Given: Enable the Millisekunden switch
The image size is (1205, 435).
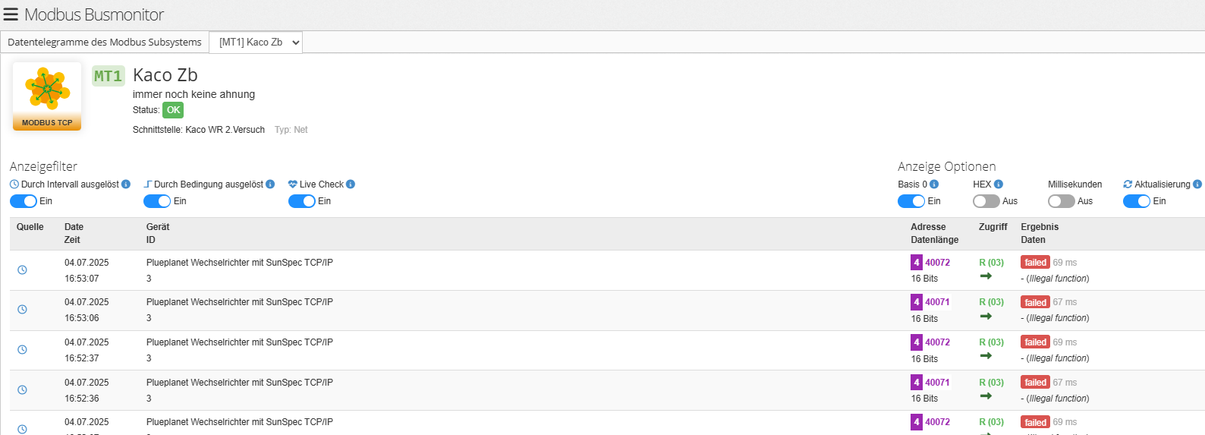Looking at the screenshot, I should pos(1062,201).
